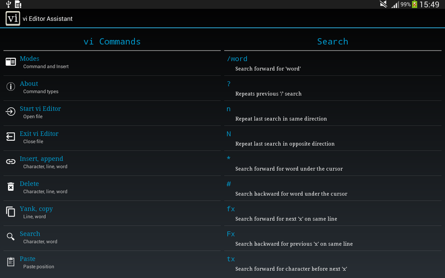
Task: Tap the Search magnifier icon
Action: coord(11,237)
